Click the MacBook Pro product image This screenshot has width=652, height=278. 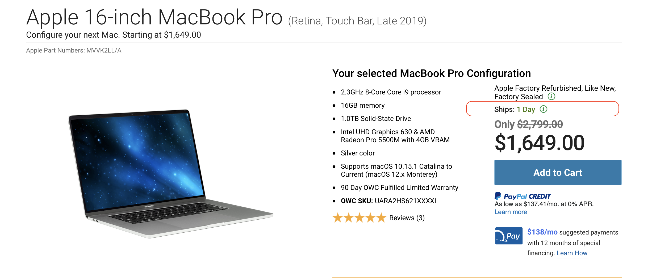(x=170, y=174)
